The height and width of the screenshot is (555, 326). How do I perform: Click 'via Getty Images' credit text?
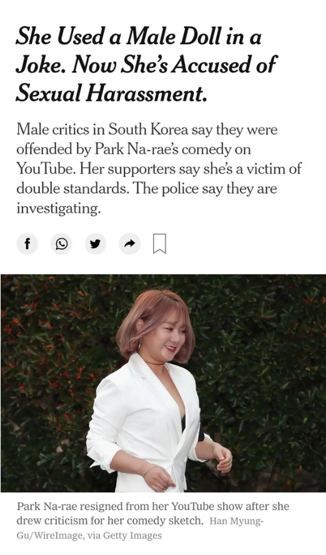click(x=124, y=536)
